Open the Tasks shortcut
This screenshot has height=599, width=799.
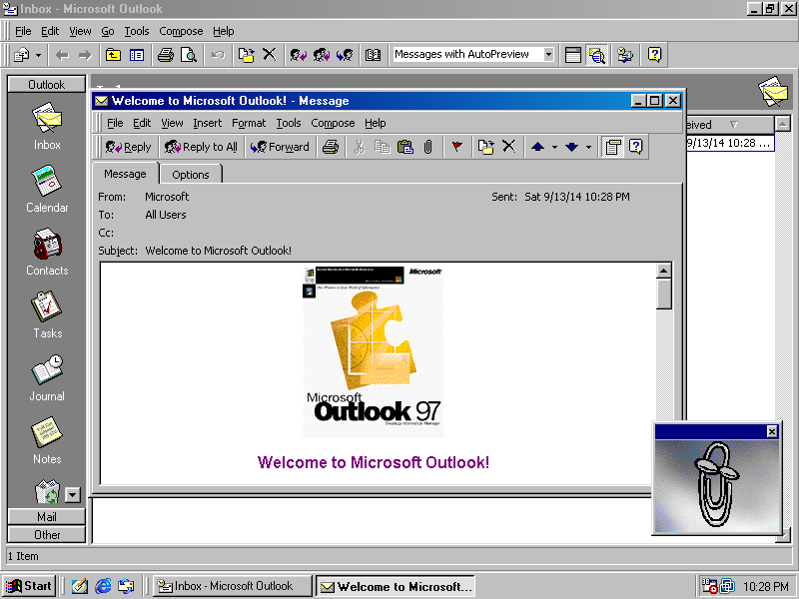(x=47, y=314)
